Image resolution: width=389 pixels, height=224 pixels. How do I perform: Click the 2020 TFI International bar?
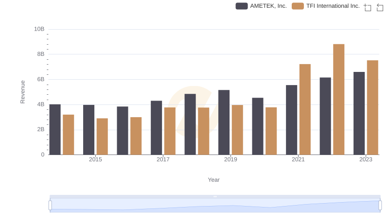point(271,131)
